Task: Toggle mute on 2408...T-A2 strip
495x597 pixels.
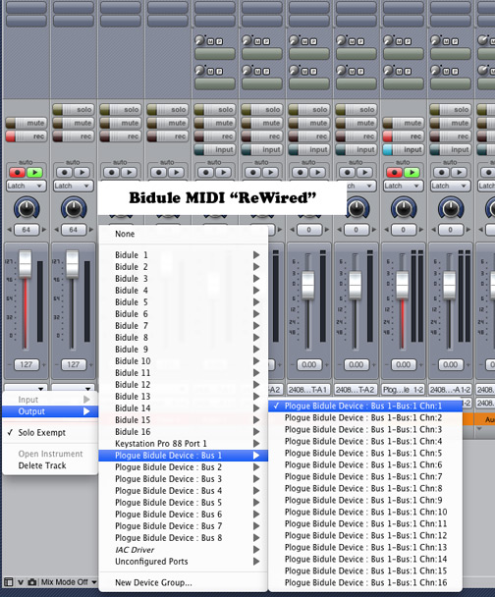Action: click(x=356, y=123)
